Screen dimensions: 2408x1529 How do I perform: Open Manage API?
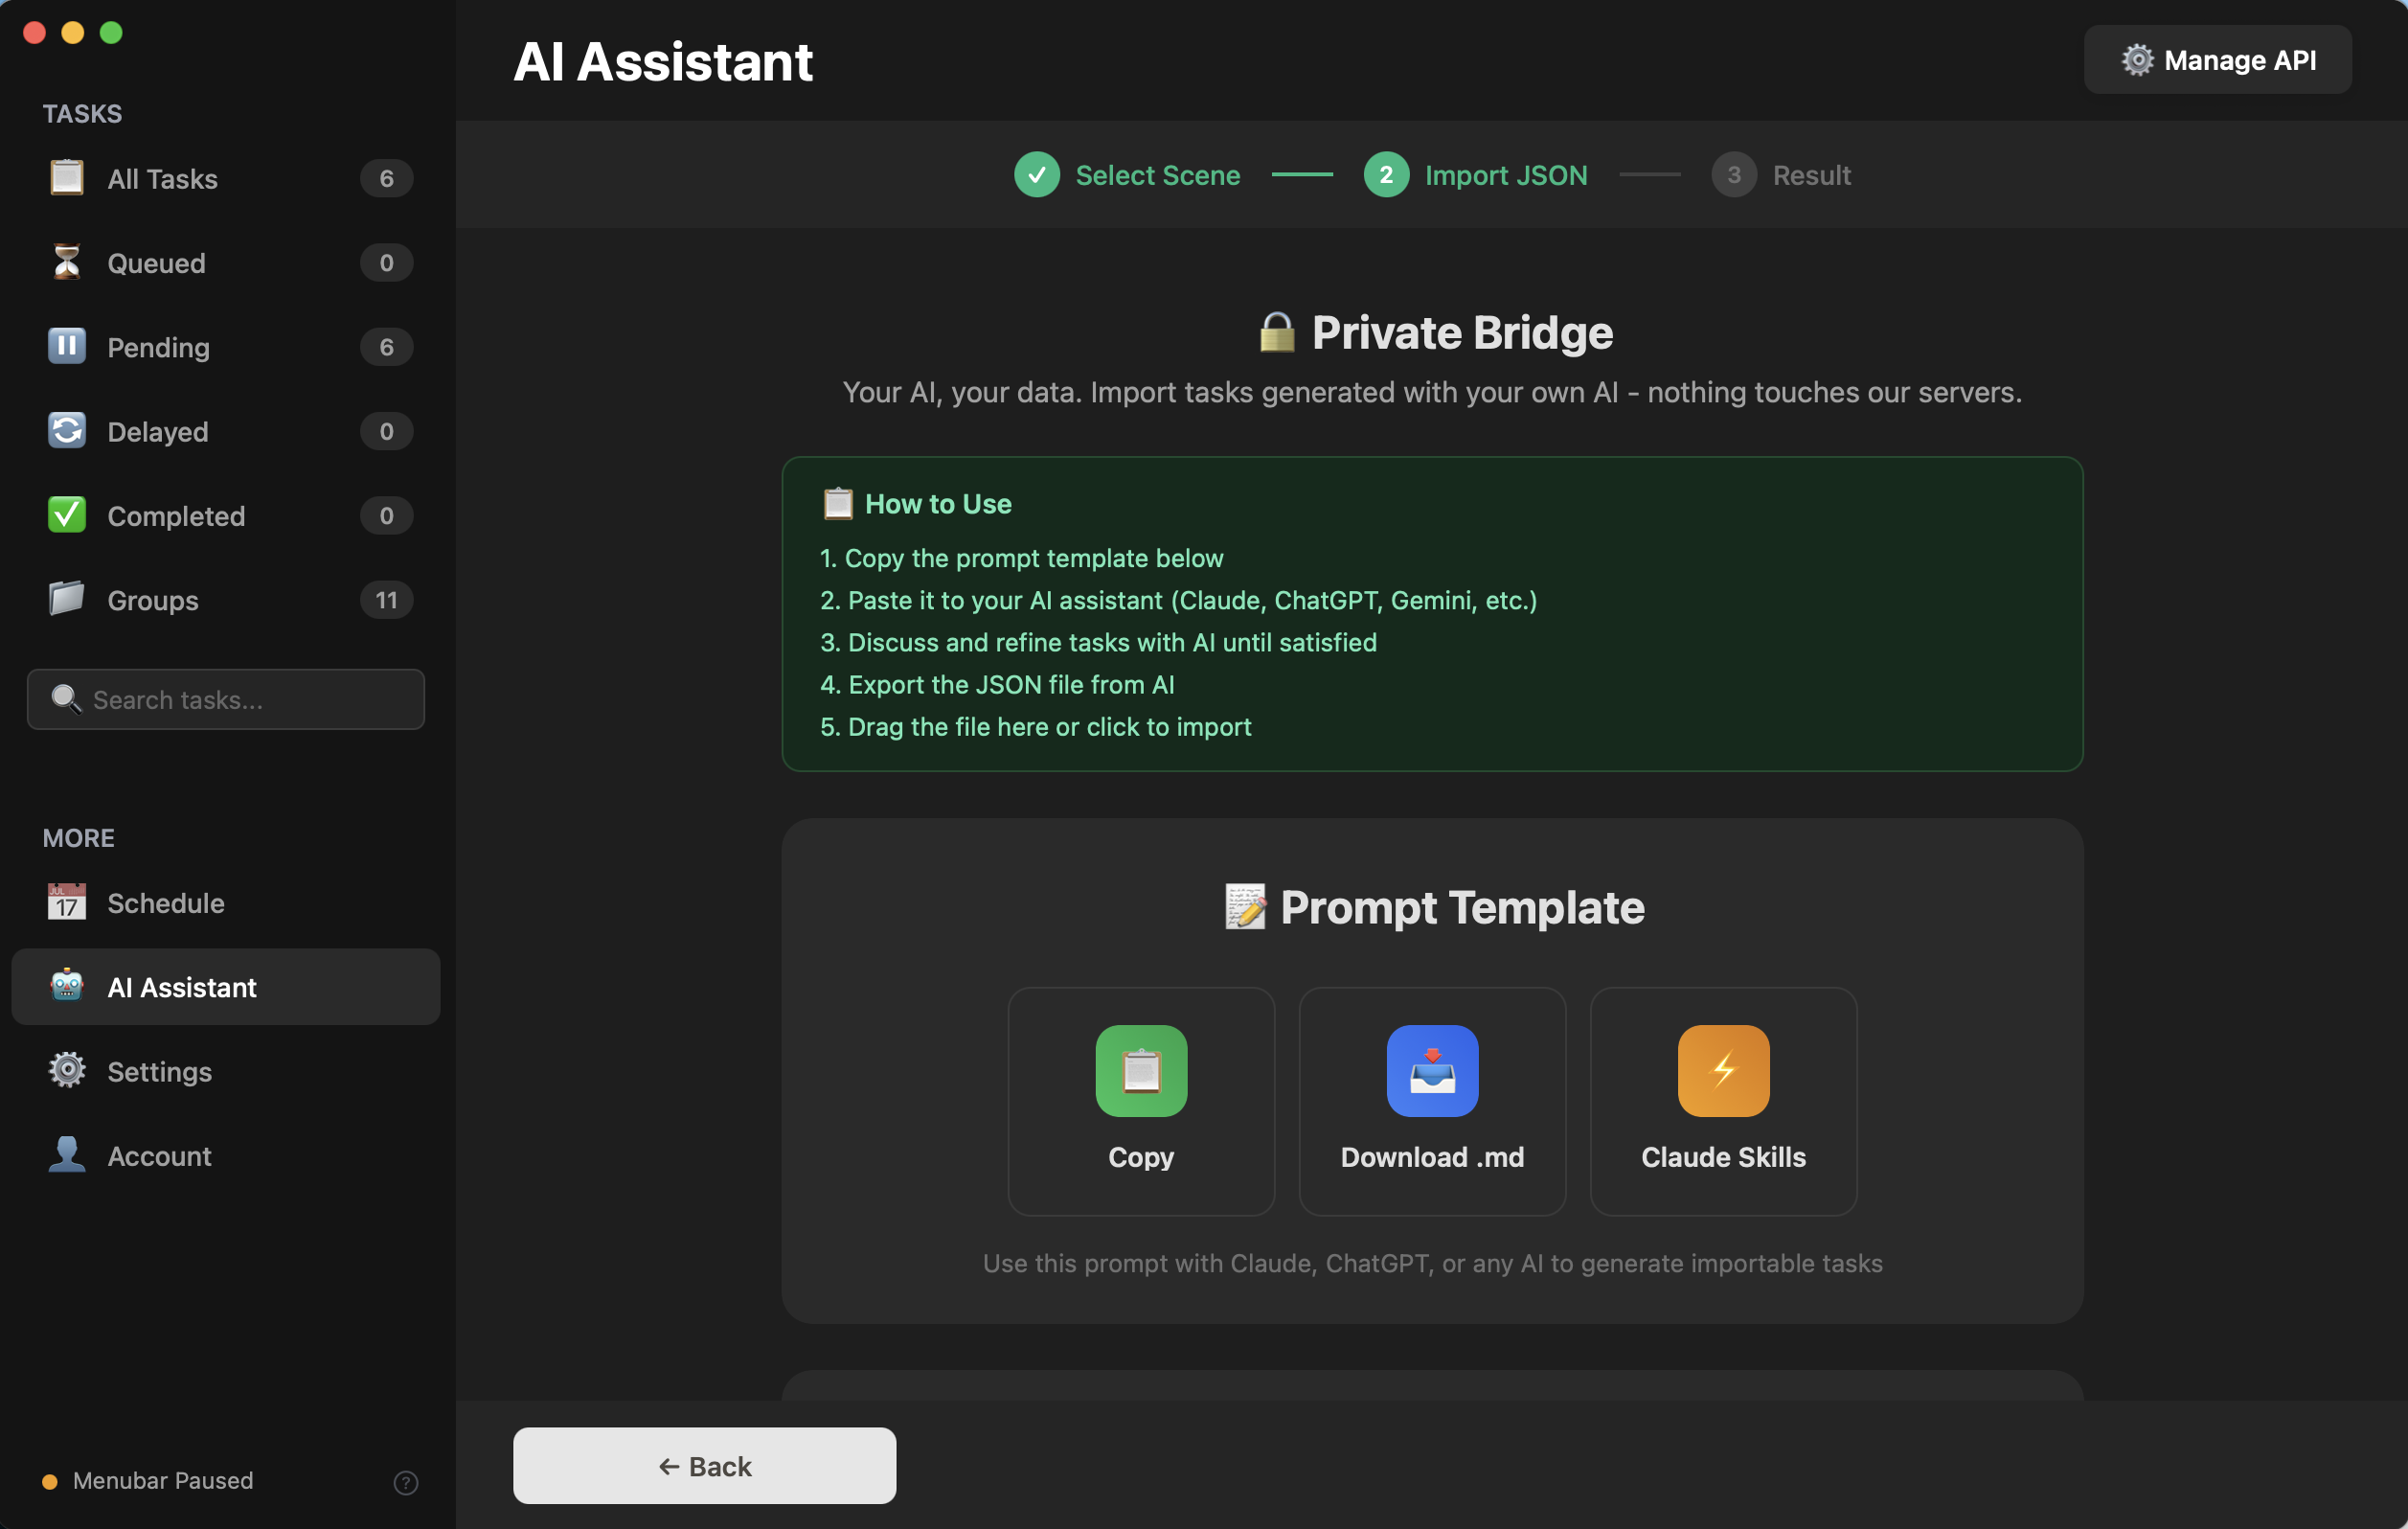[2217, 60]
